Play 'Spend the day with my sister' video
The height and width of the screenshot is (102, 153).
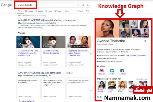coord(79,42)
